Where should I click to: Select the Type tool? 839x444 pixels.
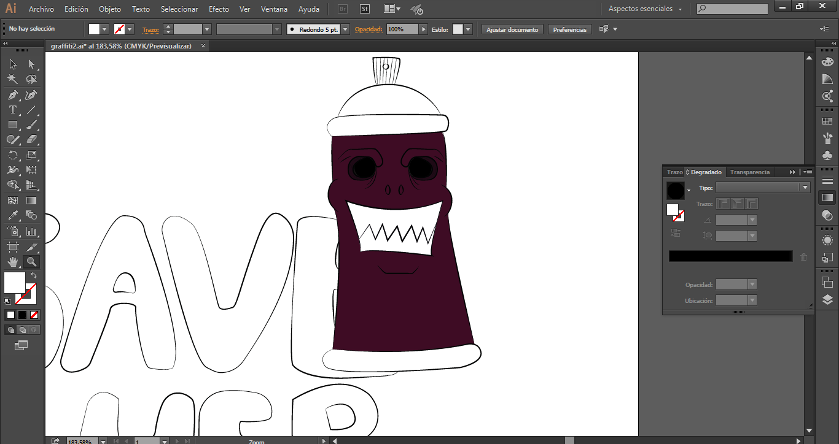12,110
